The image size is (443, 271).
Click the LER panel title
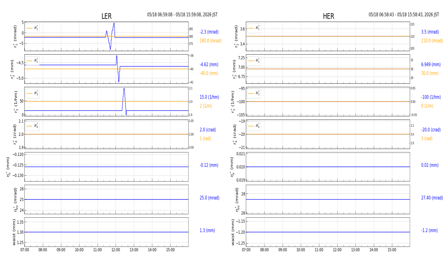click(106, 16)
